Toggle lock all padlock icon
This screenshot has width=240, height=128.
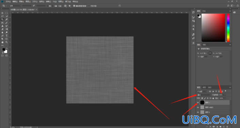click(213, 98)
